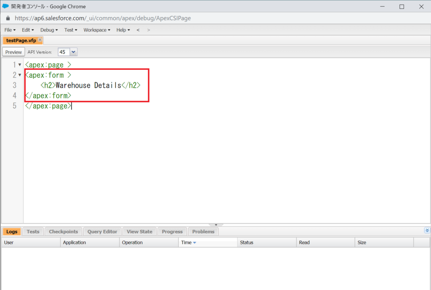The height and width of the screenshot is (290, 431).
Task: Open the Checkpoints tab
Action: (x=63, y=231)
